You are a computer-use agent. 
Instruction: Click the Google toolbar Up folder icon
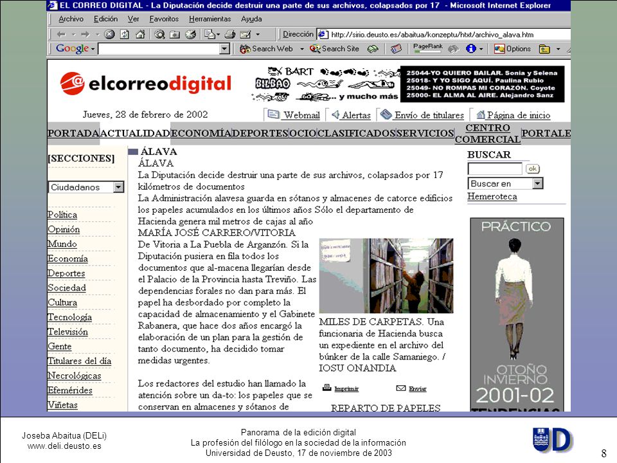point(544,49)
